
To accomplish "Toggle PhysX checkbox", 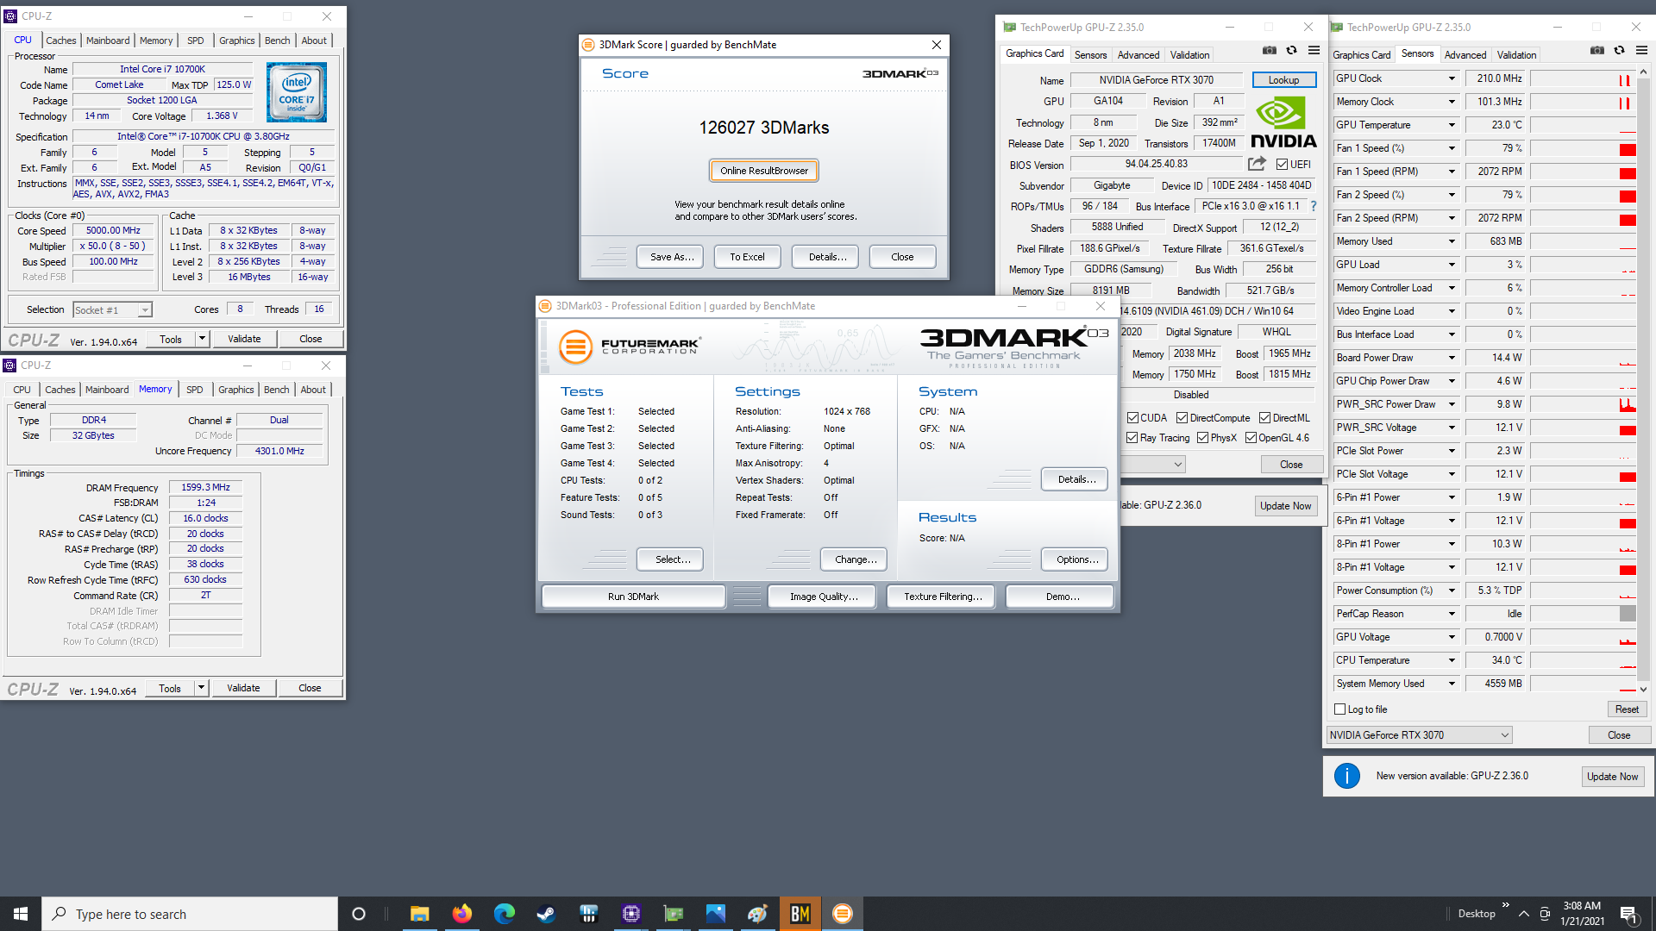I will (x=1202, y=438).
